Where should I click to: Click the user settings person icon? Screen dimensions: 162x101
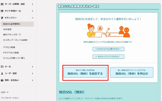click(x=2, y=73)
